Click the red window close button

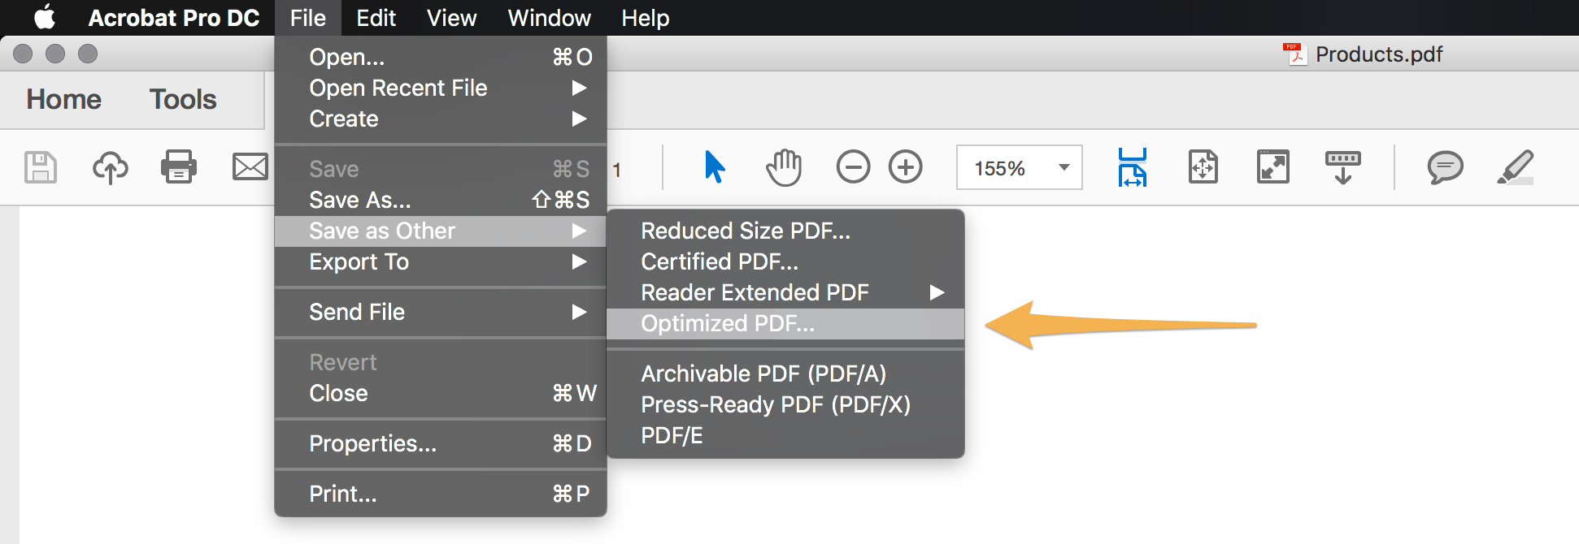click(x=23, y=54)
